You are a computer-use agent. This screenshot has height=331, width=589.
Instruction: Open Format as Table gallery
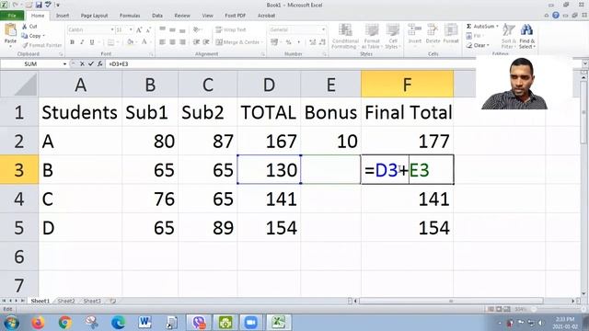coord(372,36)
